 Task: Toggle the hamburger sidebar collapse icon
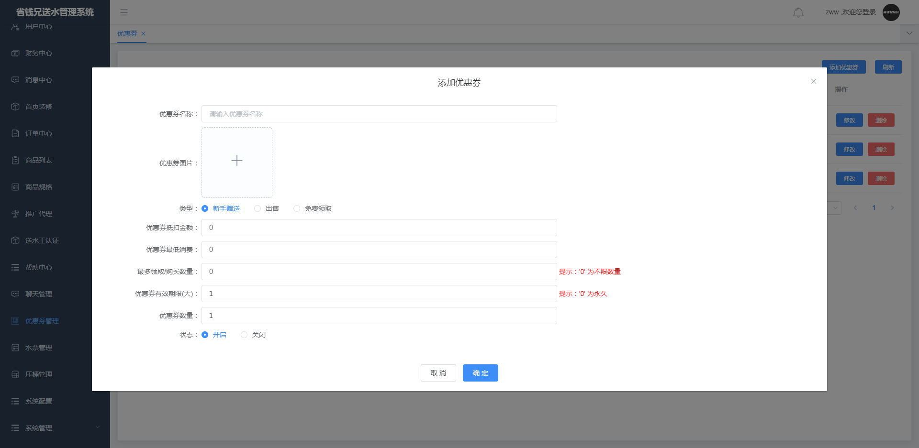click(124, 12)
